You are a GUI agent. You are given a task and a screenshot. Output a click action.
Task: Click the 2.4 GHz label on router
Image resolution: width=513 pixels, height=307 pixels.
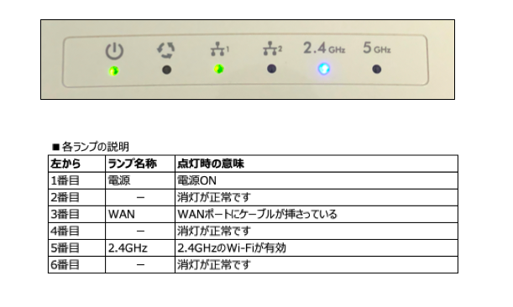click(324, 48)
